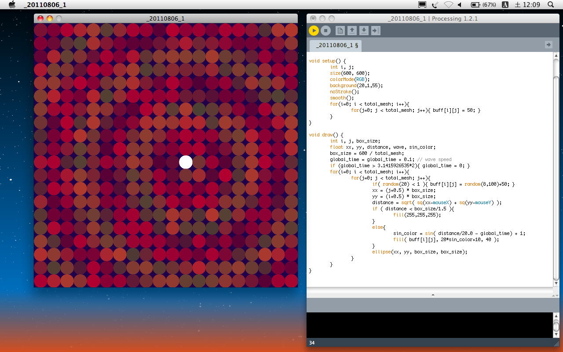
Task: Click the console pane divider handle
Action: (432, 295)
